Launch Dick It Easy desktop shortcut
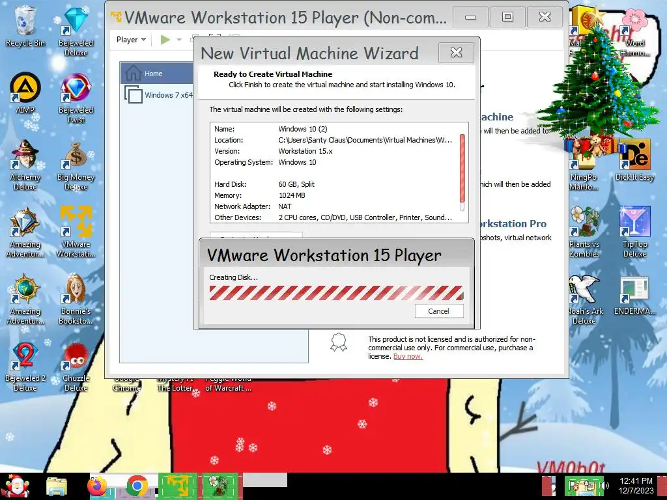 [634, 161]
